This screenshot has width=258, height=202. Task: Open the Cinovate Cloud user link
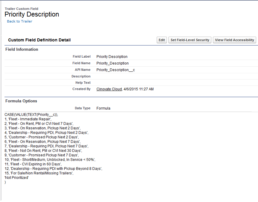click(109, 89)
